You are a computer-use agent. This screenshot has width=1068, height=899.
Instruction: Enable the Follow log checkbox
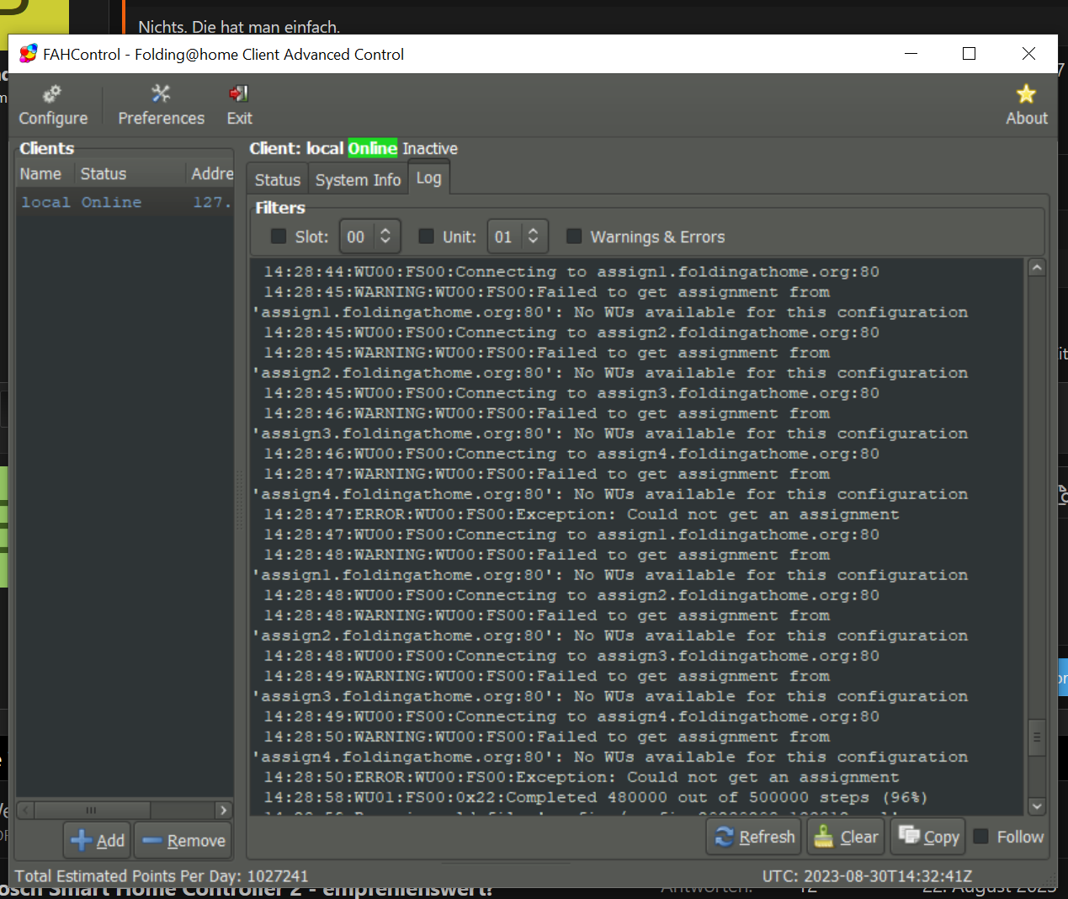tap(981, 836)
